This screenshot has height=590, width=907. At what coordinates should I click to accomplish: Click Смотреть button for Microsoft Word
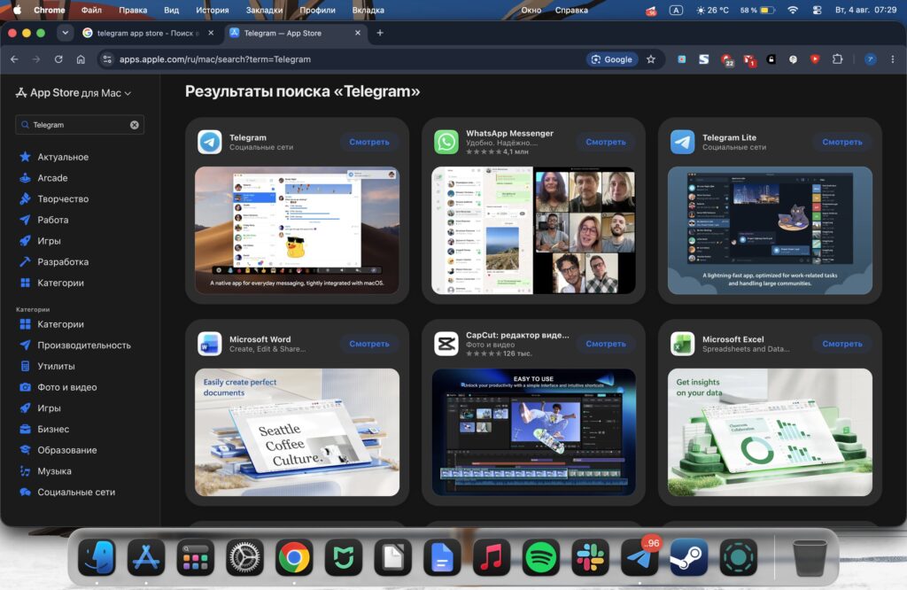point(369,344)
